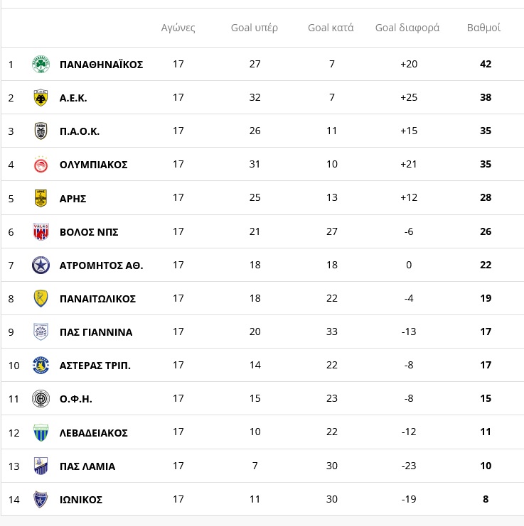The height and width of the screenshot is (526, 524).
Task: Click the Atromitos blue star emblem
Action: coord(41,265)
